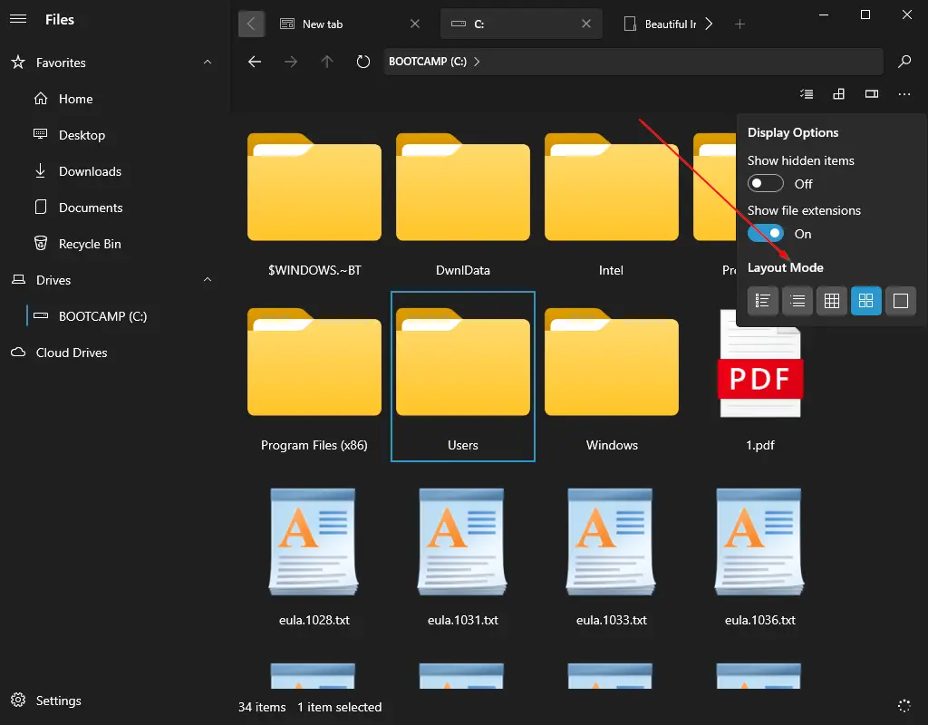Collapse the Favorites section

coord(208,63)
